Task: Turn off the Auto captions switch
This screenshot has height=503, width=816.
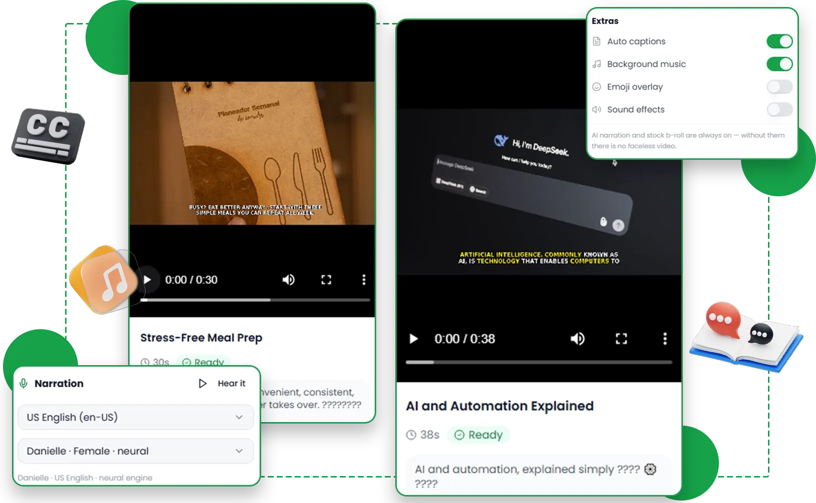Action: tap(779, 41)
